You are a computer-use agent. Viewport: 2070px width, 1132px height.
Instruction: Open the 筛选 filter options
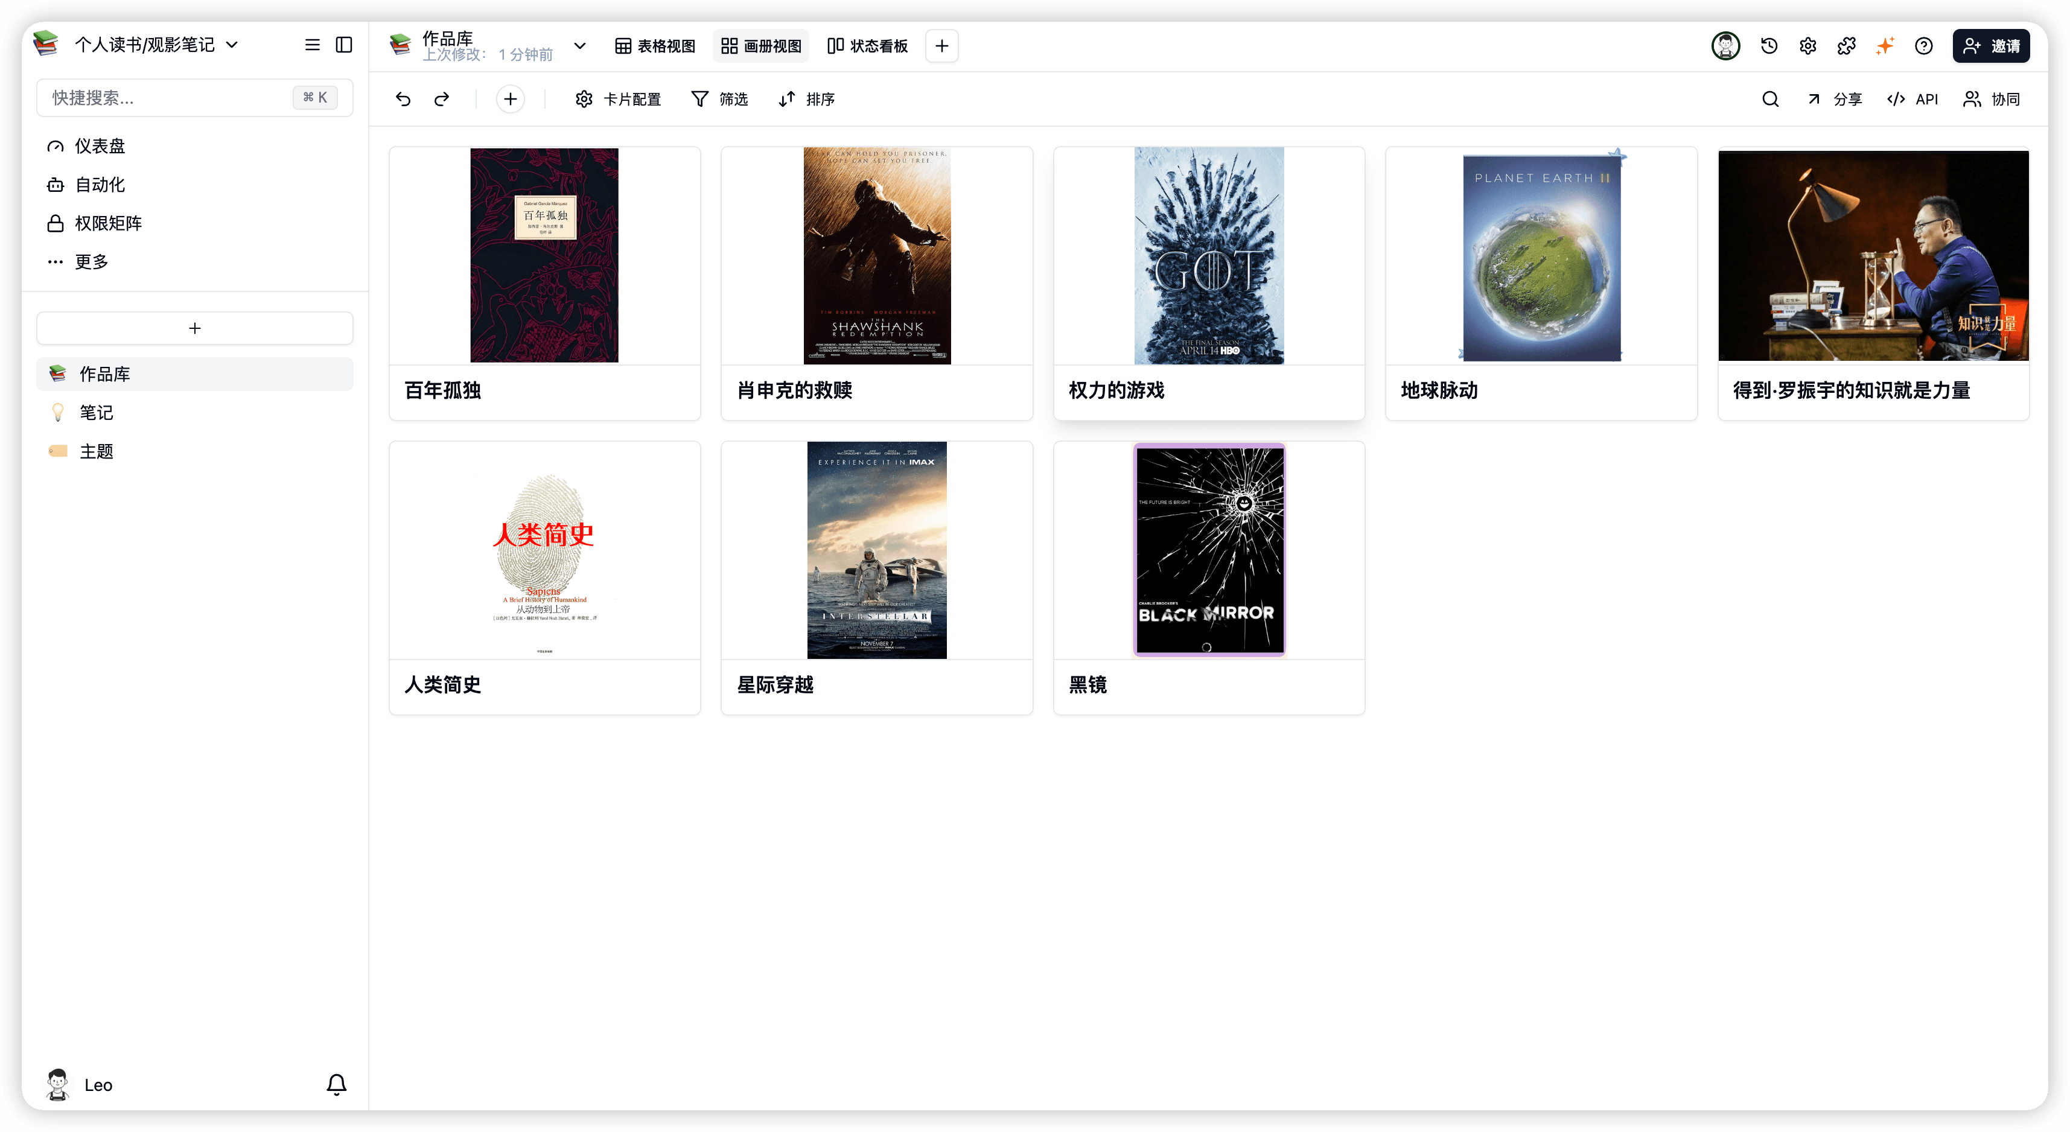click(719, 99)
